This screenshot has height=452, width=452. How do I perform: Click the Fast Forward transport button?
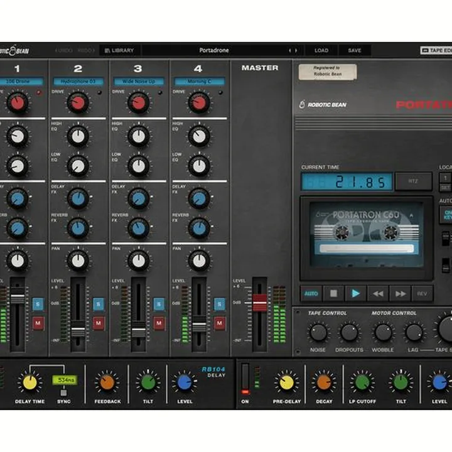400,293
